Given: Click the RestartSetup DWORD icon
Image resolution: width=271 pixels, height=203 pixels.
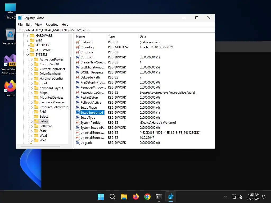Looking at the screenshot, I should 78,97.
